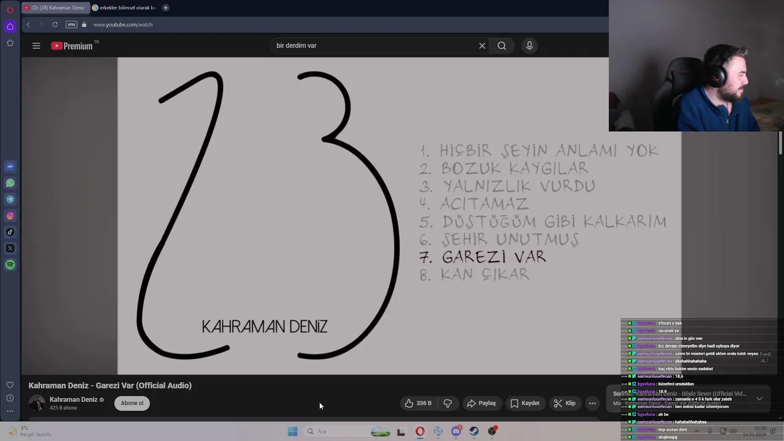Reload the YouTube page

pyautogui.click(x=55, y=24)
